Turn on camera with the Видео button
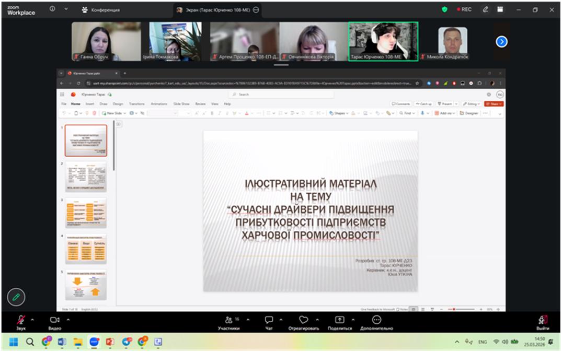562x352 pixels. pyautogui.click(x=54, y=320)
